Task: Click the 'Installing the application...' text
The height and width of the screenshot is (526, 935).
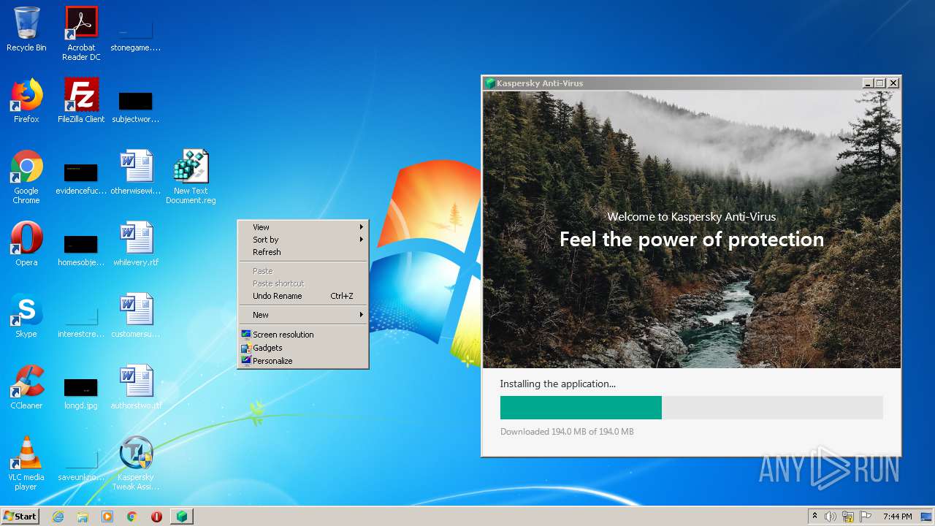Action: 557,384
